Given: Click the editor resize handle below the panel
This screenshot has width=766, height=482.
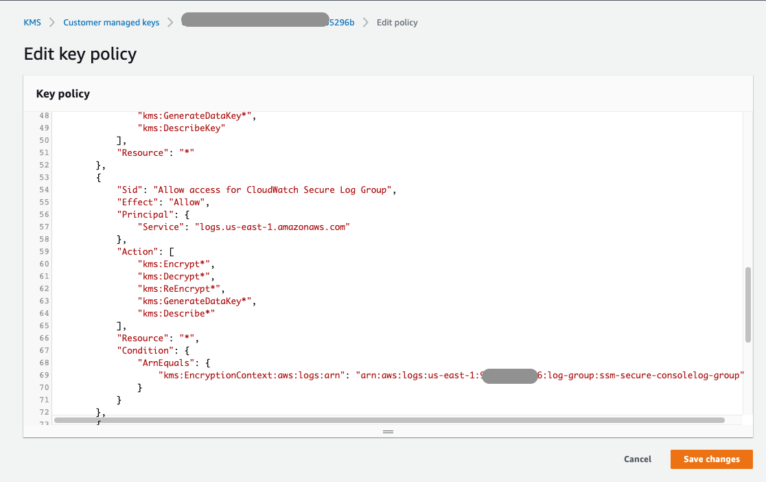Looking at the screenshot, I should pos(388,431).
